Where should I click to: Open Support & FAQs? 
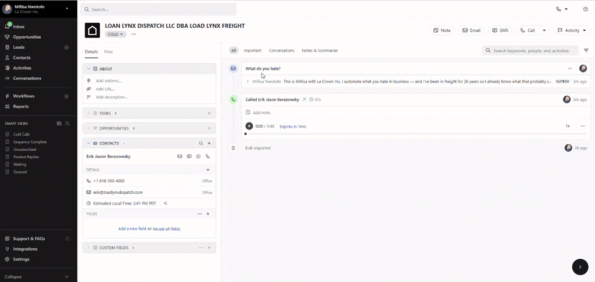pyautogui.click(x=29, y=239)
